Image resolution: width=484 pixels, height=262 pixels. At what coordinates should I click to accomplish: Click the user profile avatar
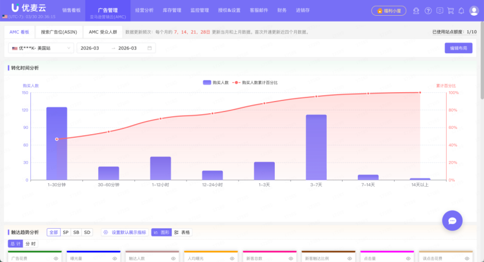click(473, 11)
